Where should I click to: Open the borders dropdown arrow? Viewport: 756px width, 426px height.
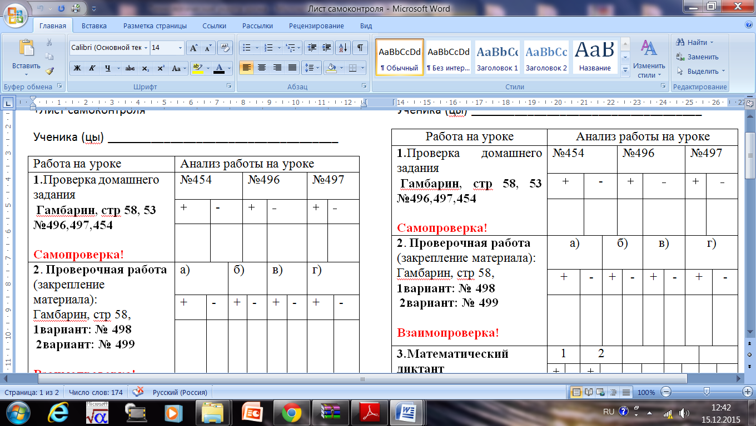(x=362, y=68)
